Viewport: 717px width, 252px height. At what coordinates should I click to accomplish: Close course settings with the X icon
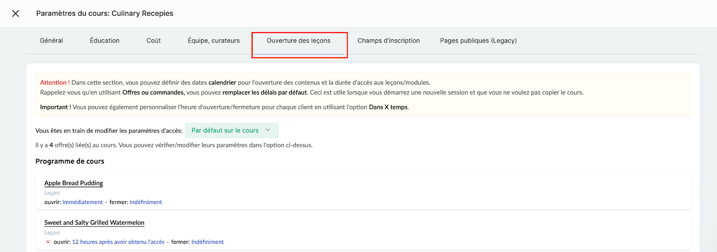[x=16, y=13]
